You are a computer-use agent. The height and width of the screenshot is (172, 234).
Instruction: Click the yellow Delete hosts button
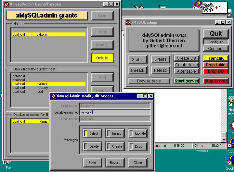tap(102, 58)
